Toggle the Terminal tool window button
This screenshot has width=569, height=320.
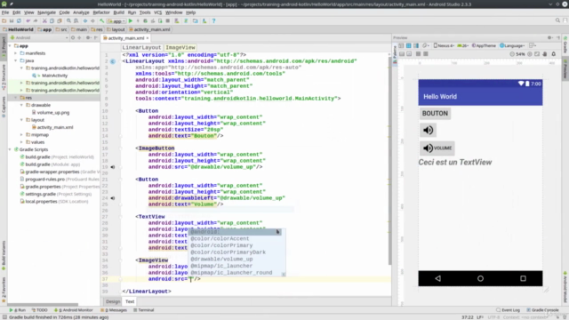click(x=144, y=310)
